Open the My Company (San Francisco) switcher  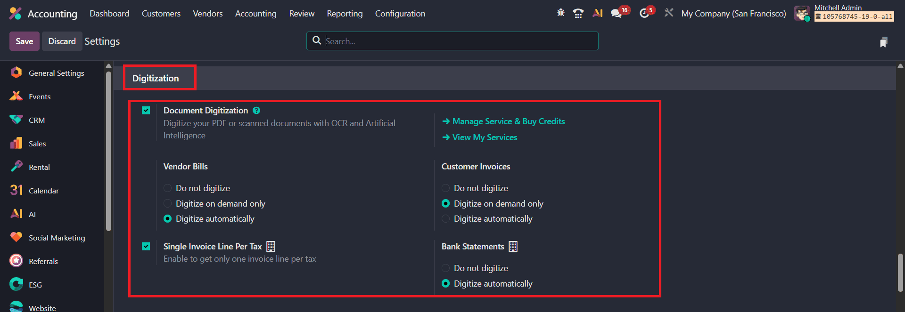(733, 14)
